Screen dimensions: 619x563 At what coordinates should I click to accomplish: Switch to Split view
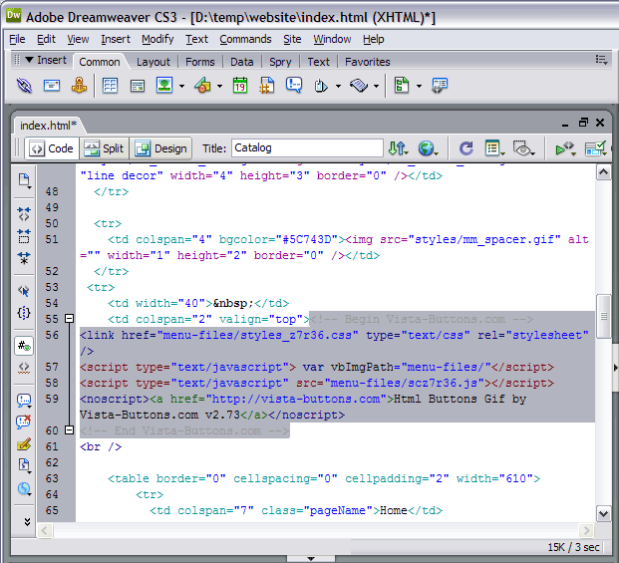(x=105, y=148)
